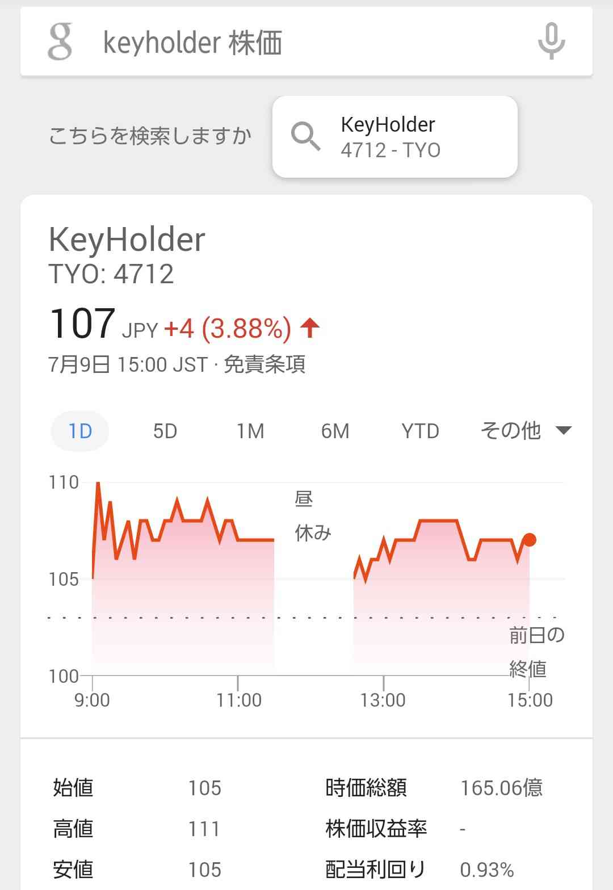Activate the microphone voice search icon
Image resolution: width=613 pixels, height=890 pixels.
pos(551,41)
